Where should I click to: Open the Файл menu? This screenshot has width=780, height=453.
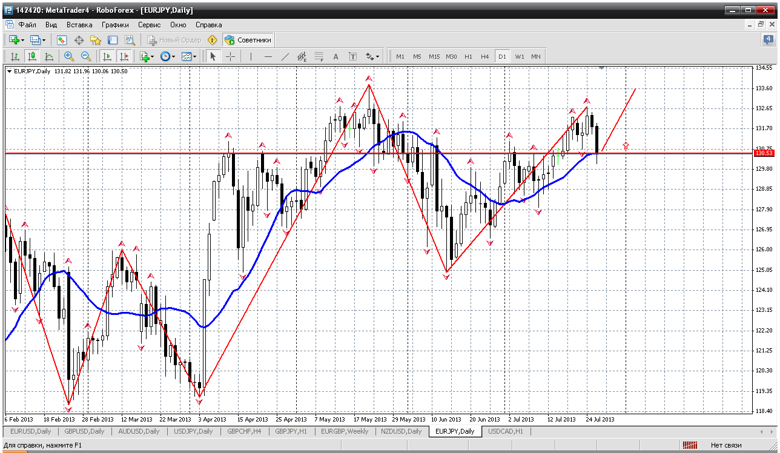[x=27, y=25]
